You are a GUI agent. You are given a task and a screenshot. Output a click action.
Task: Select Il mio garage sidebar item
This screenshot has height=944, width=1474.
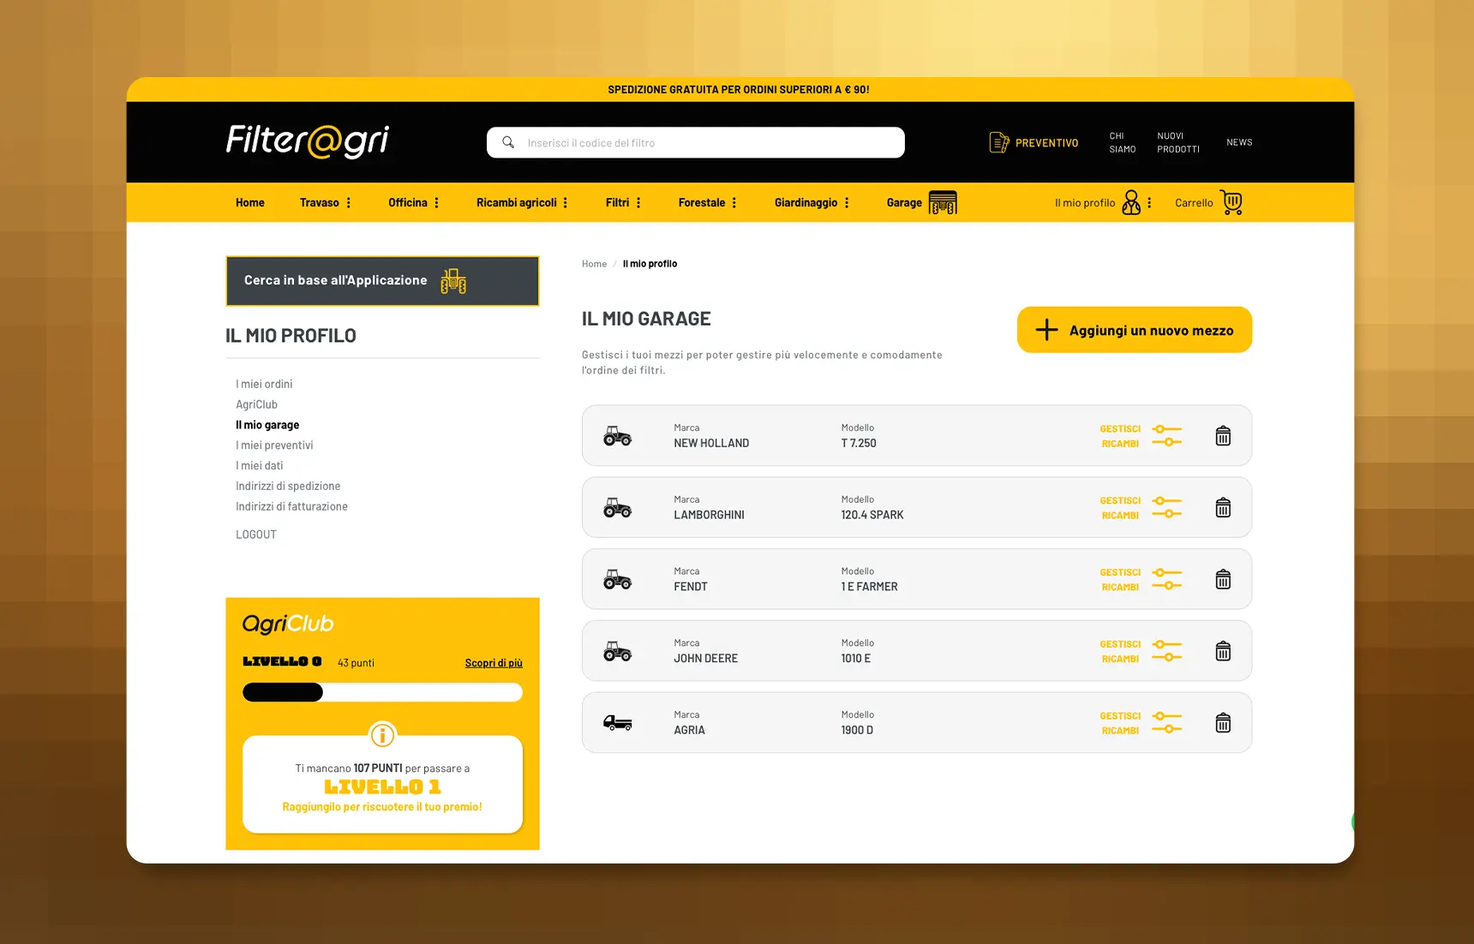coord(267,425)
